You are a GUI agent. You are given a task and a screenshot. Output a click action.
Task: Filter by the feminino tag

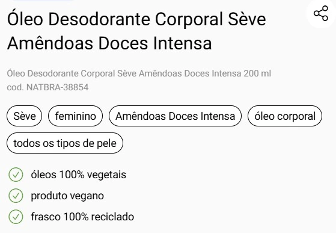pyautogui.click(x=75, y=116)
